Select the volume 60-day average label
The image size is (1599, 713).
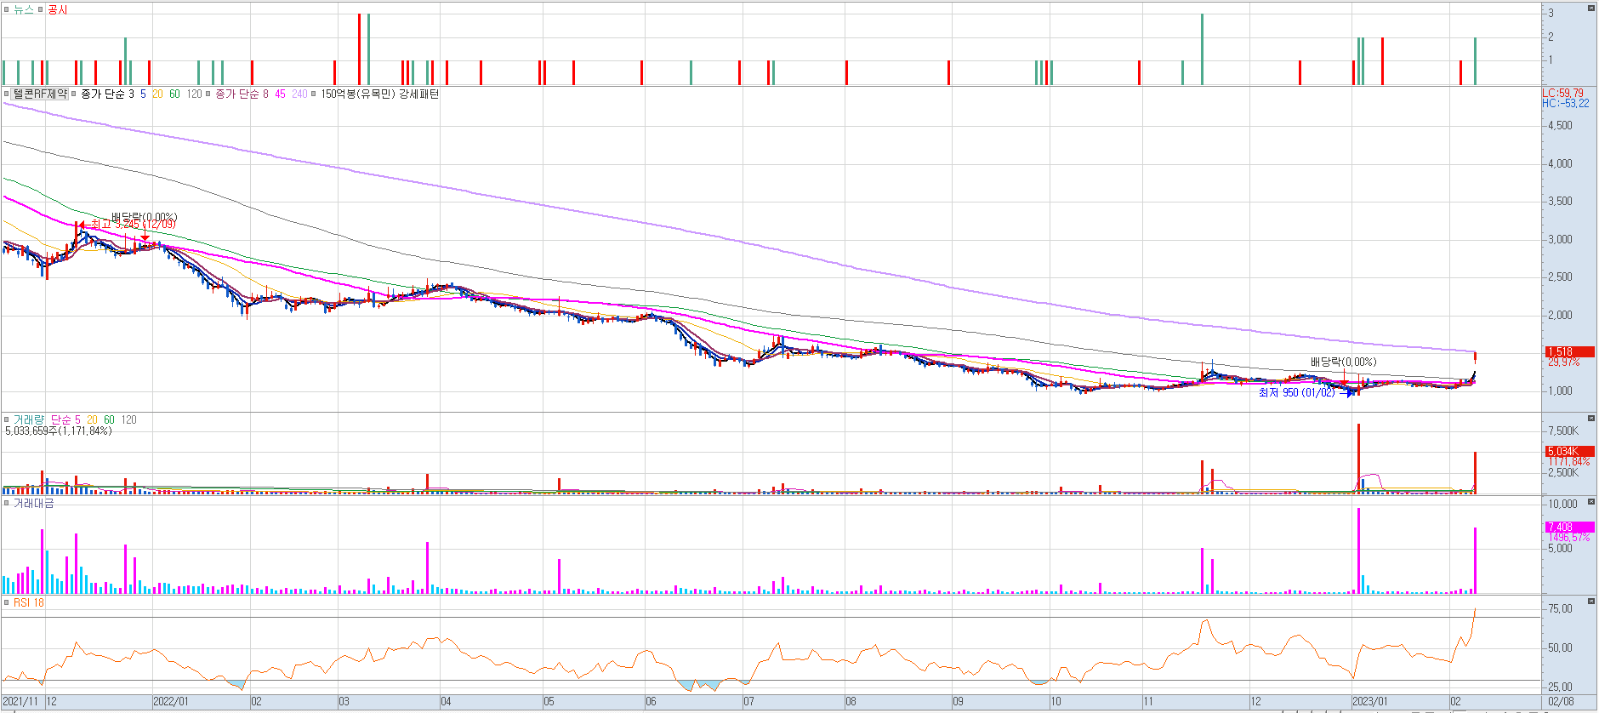109,419
